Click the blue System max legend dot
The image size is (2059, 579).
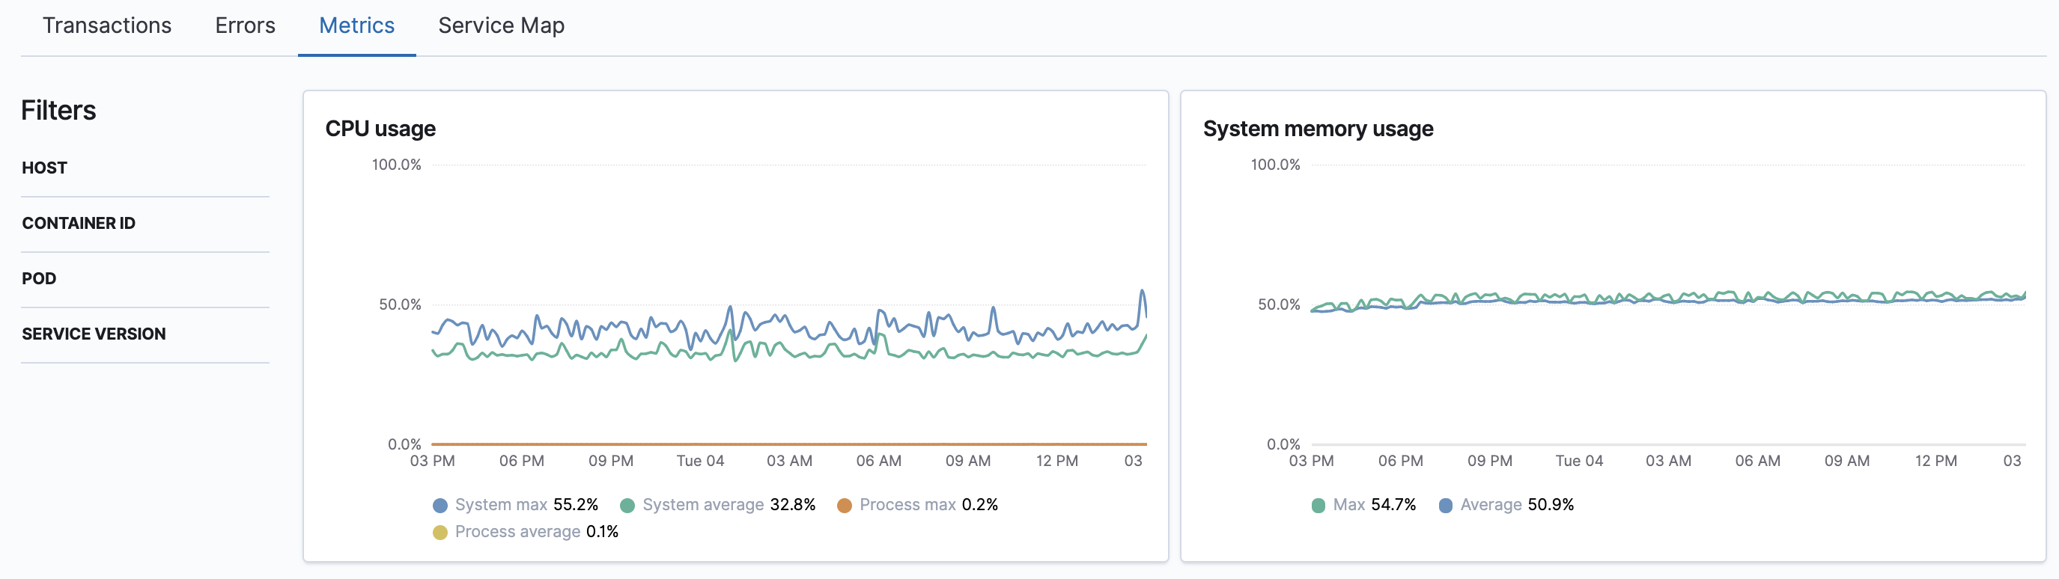440,506
